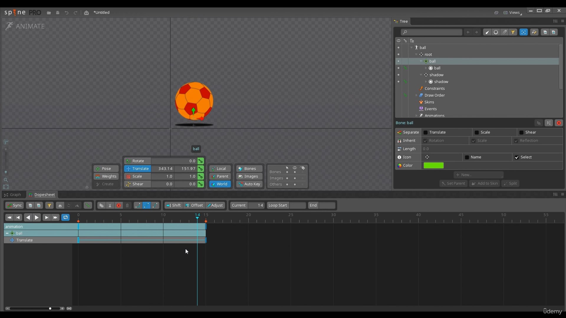Enable the Separate Translate checkbox
The height and width of the screenshot is (318, 566).
(x=425, y=132)
